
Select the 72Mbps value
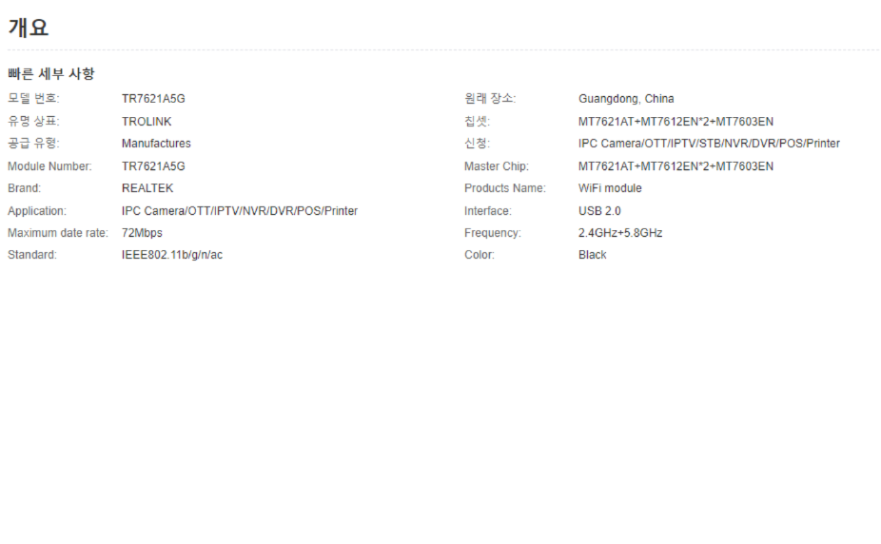[142, 233]
